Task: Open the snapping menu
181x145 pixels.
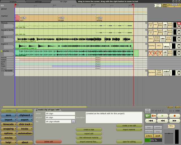Action: coord(9,129)
